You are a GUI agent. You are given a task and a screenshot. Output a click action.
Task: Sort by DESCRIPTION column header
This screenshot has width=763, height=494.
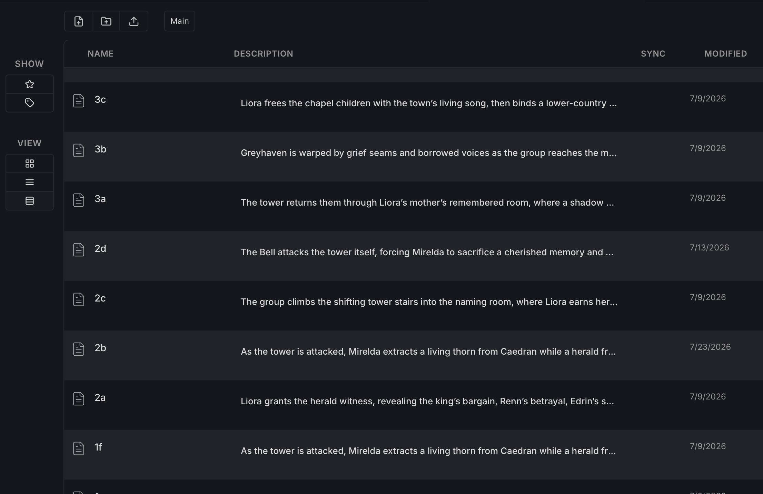pos(264,54)
